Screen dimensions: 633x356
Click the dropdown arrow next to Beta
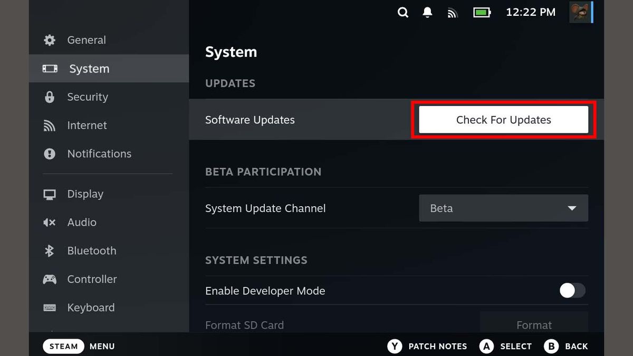[x=572, y=208]
